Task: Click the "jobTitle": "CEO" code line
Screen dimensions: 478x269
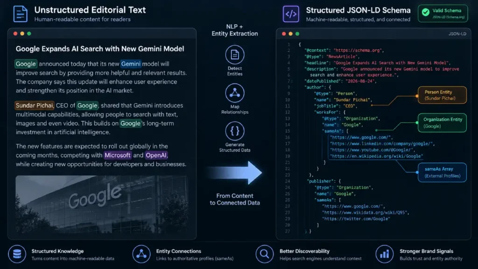Action: pos(336,106)
